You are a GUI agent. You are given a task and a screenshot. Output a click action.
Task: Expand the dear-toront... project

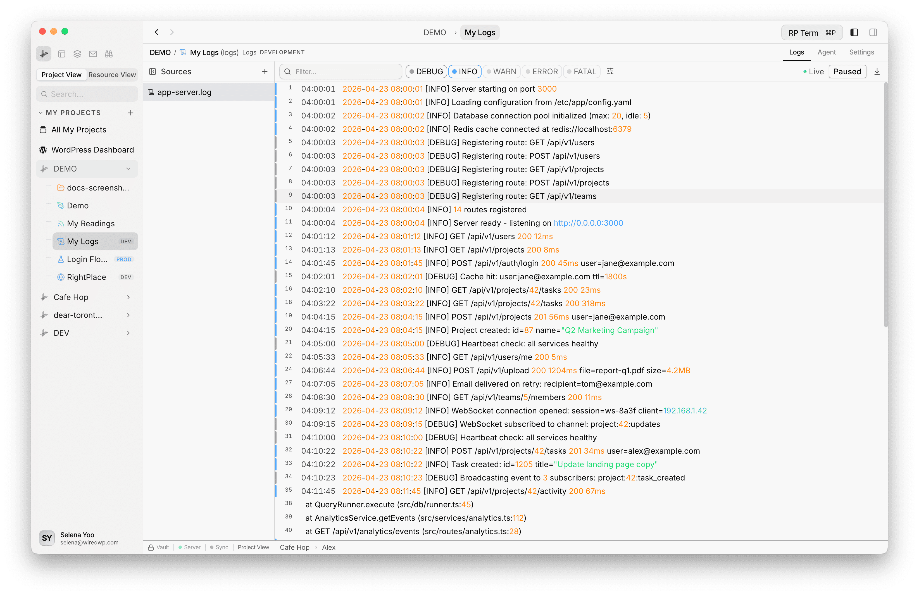tap(128, 315)
